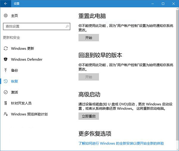Click the scrollbar down arrow

(x=178, y=149)
